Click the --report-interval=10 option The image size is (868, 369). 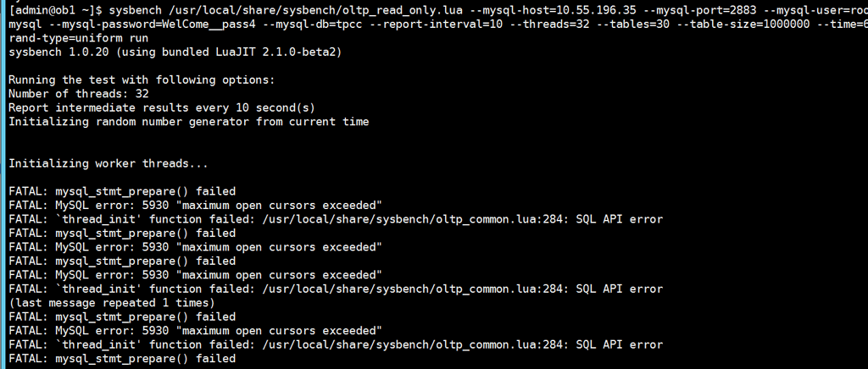pos(437,25)
